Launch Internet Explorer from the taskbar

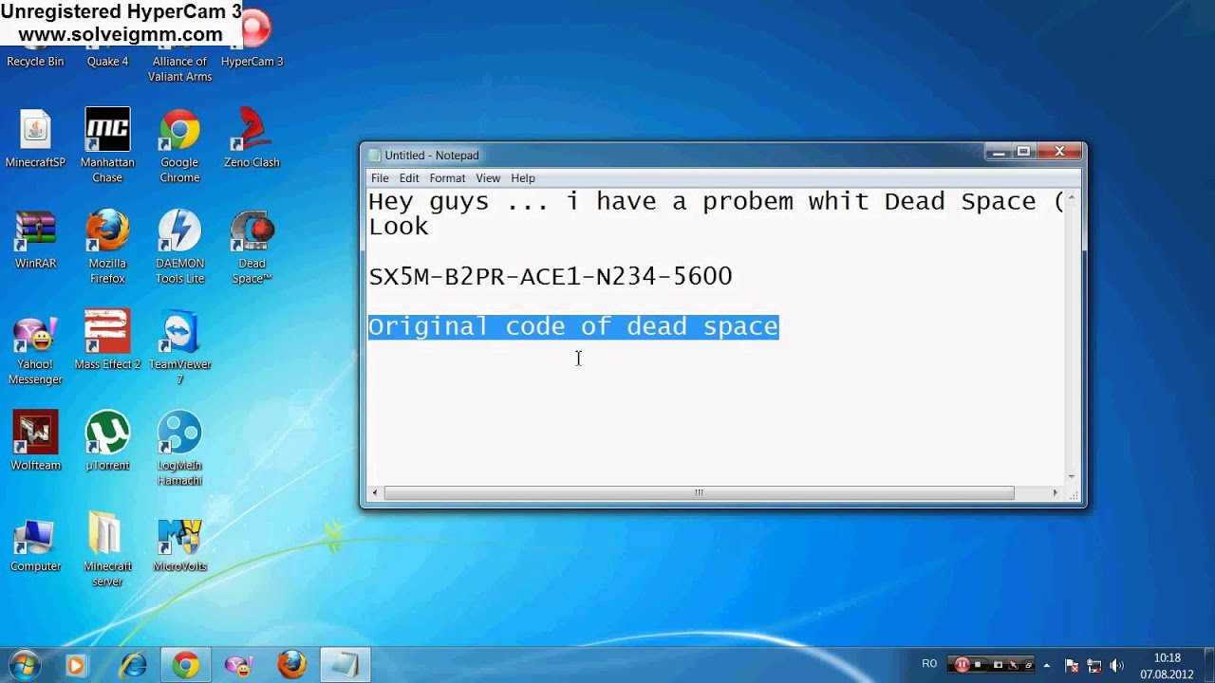pos(133,665)
